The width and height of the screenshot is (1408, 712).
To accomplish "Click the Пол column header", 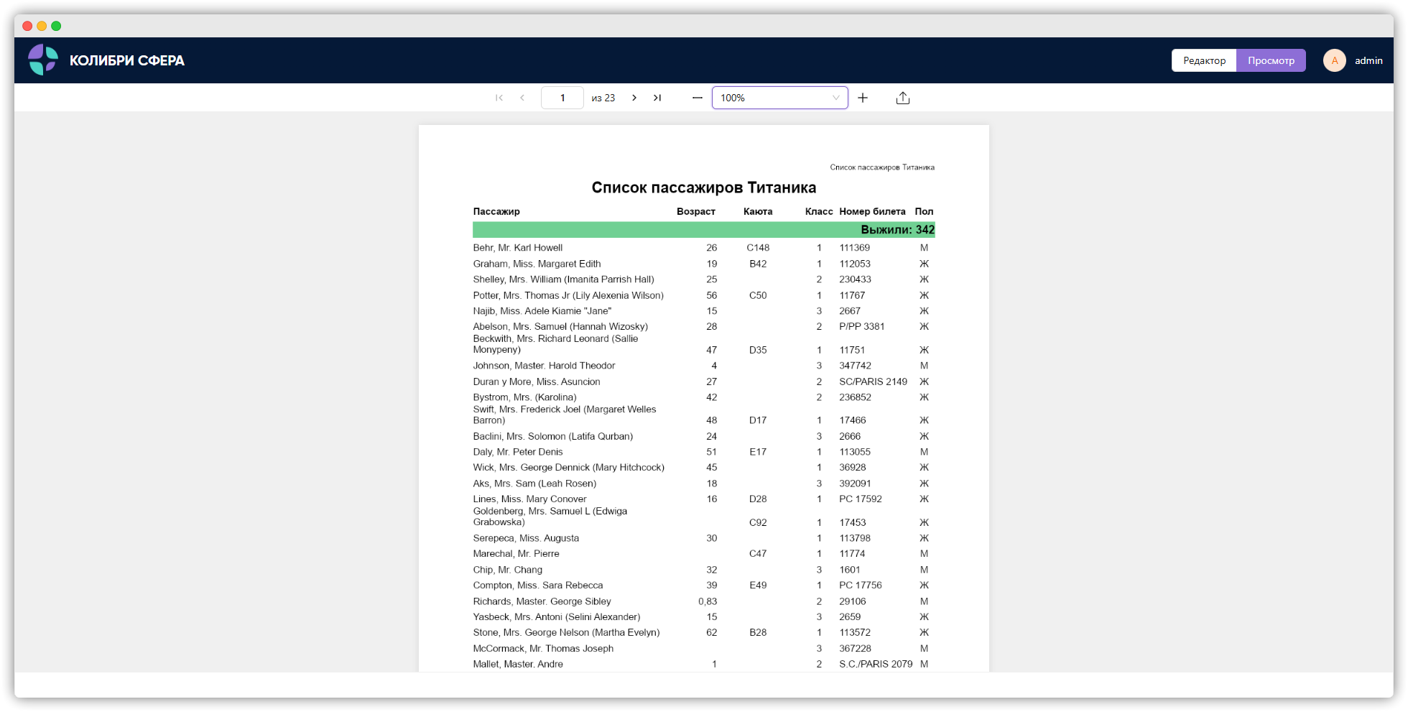I will tap(924, 211).
